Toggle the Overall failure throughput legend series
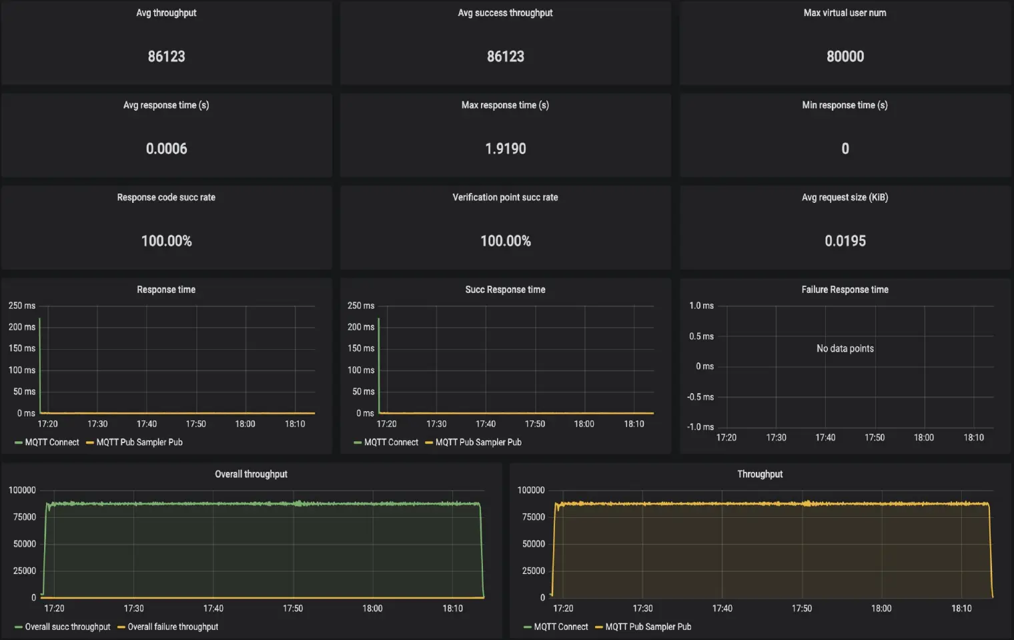Image resolution: width=1014 pixels, height=640 pixels. tap(173, 627)
